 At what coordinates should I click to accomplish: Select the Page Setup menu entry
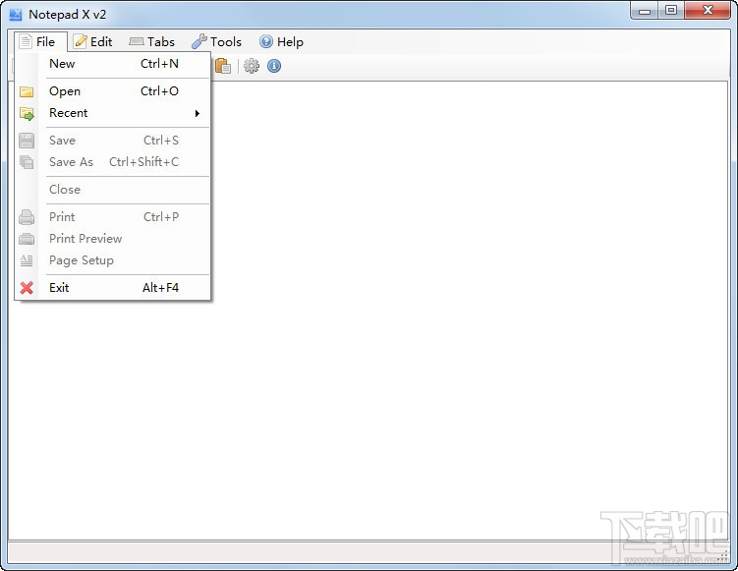click(113, 260)
